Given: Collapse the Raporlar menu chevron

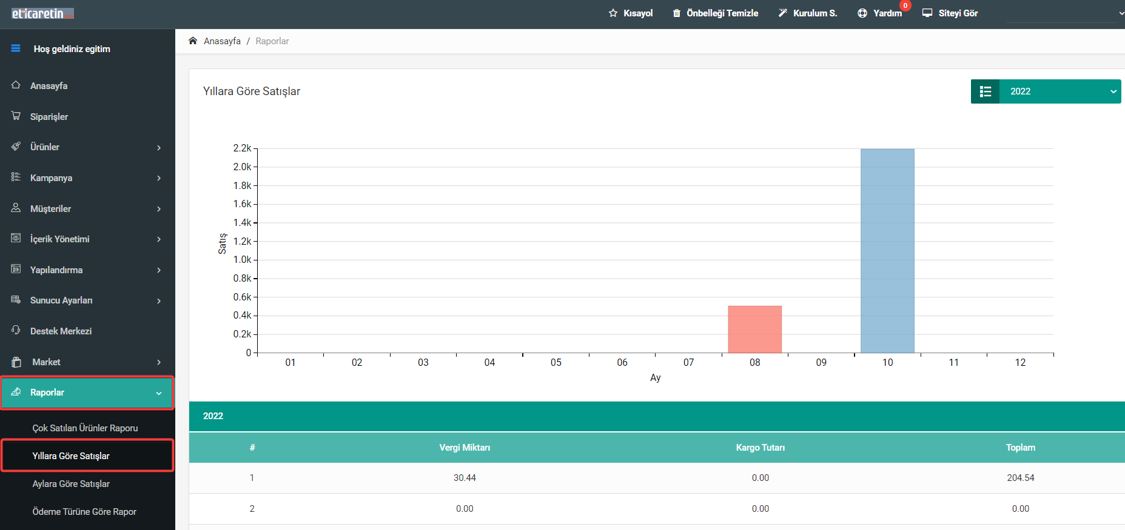Looking at the screenshot, I should [x=159, y=393].
